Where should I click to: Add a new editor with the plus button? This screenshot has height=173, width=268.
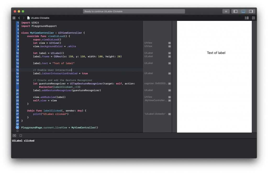pos(226,11)
